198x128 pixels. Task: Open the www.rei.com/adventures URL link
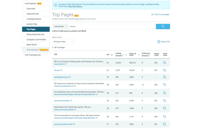tap(64, 86)
